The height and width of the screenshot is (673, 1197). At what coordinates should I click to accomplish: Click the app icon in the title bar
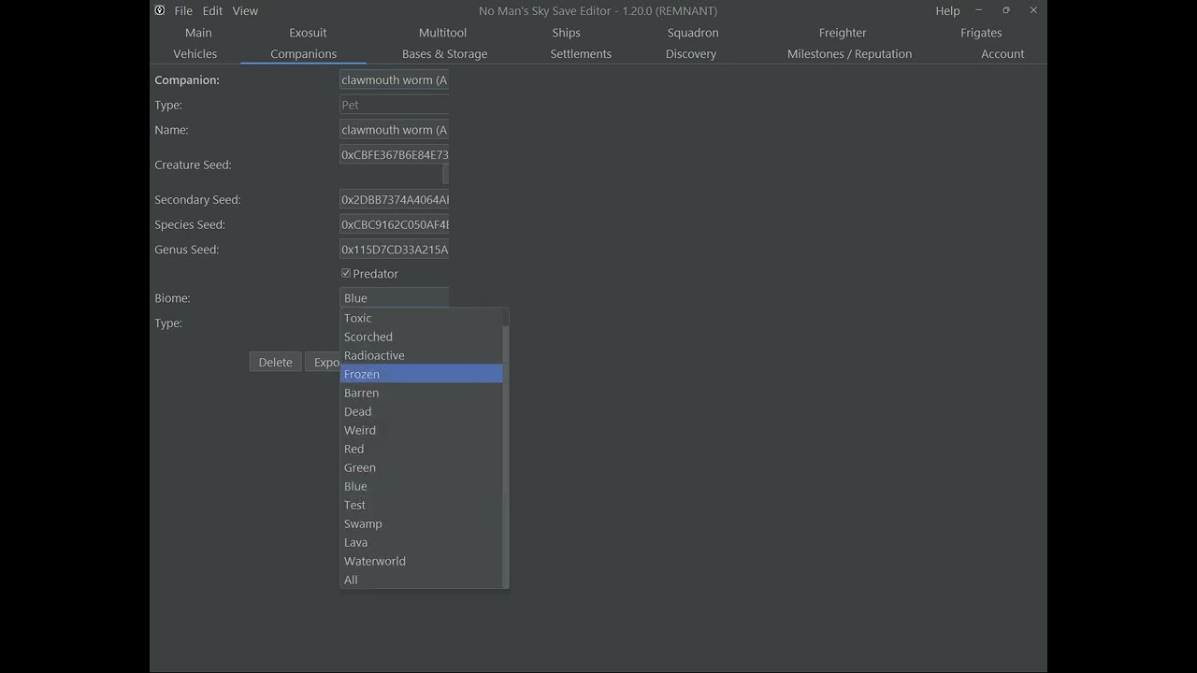point(160,10)
